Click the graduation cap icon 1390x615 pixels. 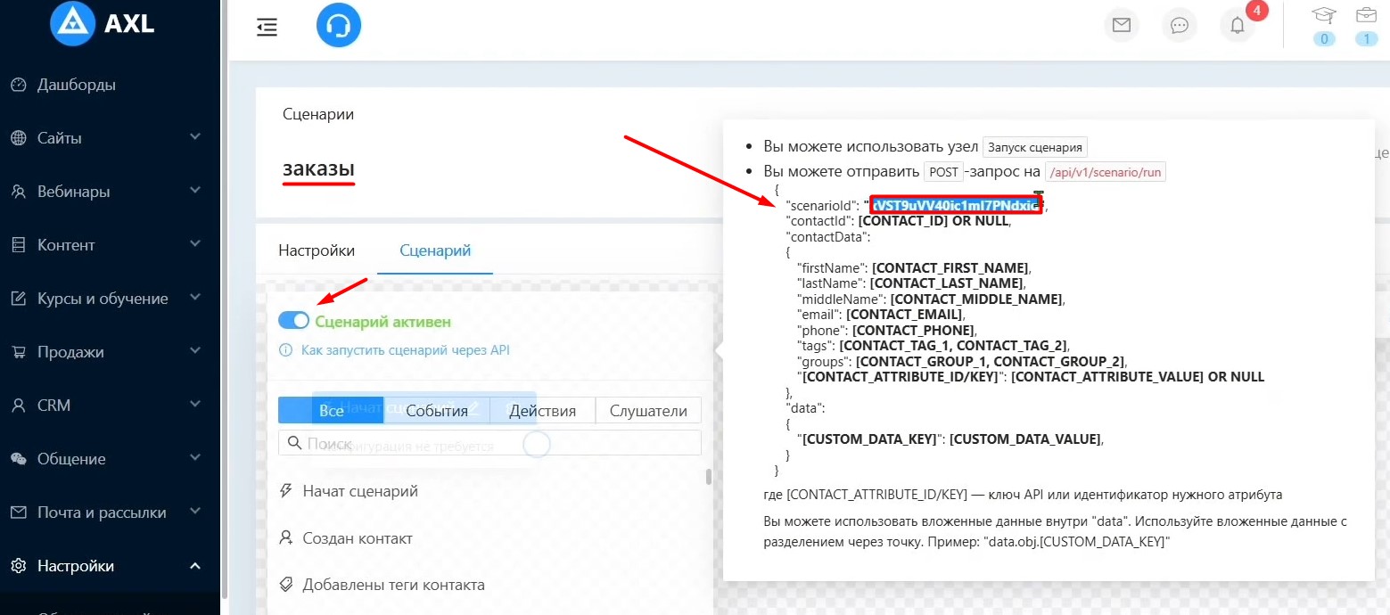(1324, 15)
